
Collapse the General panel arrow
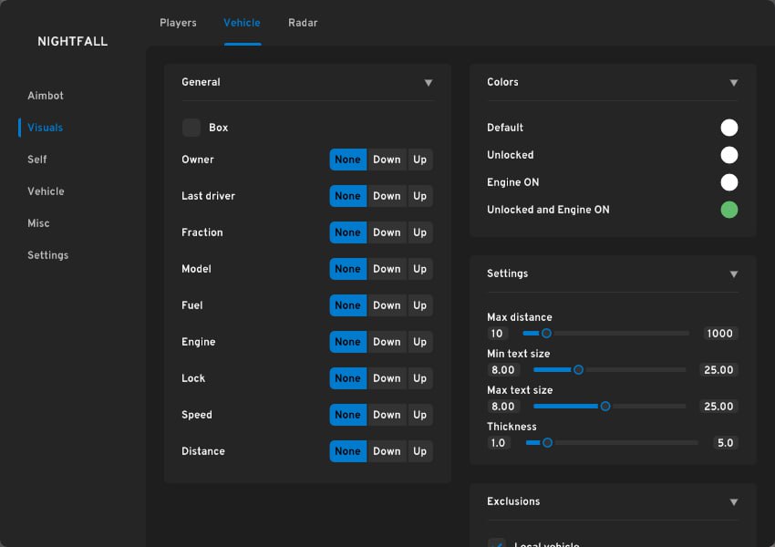[x=428, y=83]
